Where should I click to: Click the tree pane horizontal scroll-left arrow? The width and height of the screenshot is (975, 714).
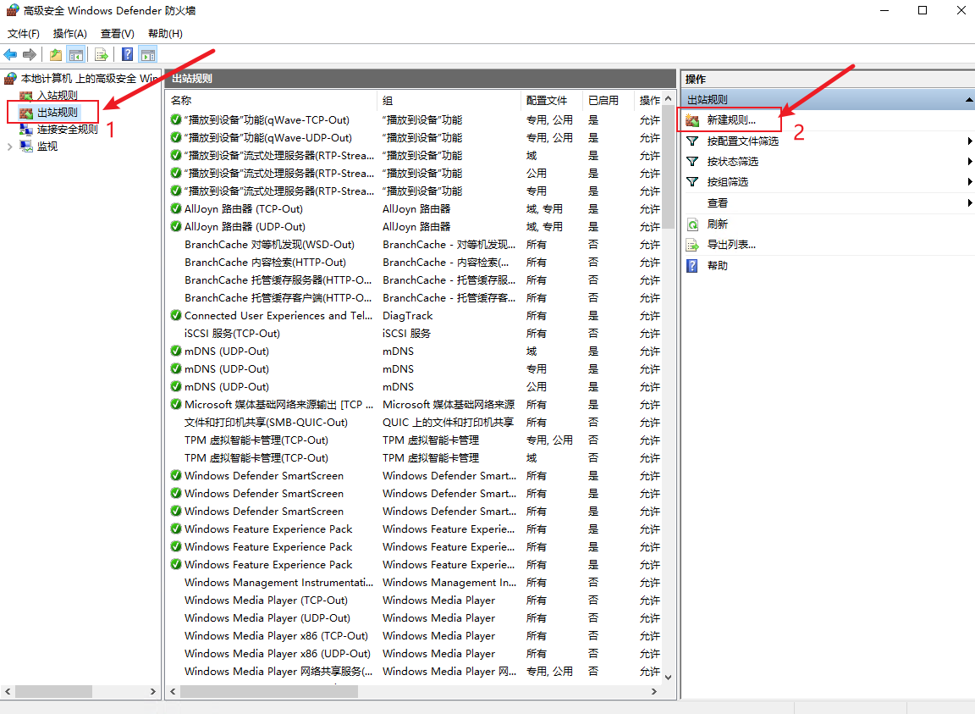(8, 692)
